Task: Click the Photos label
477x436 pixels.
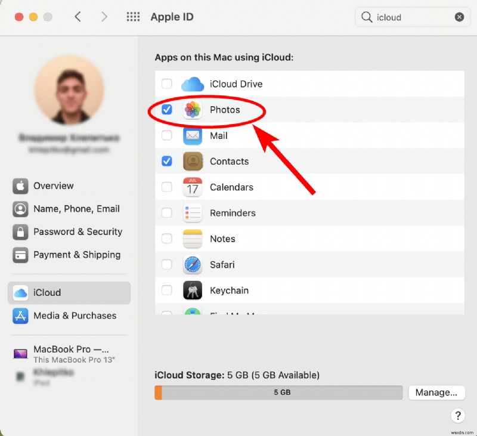Action: (x=225, y=110)
